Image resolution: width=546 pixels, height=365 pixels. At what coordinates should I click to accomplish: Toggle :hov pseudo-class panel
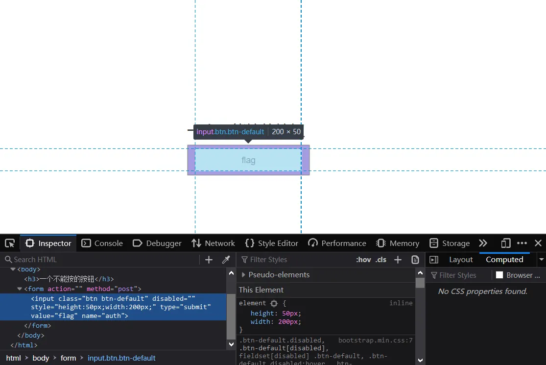tap(363, 260)
